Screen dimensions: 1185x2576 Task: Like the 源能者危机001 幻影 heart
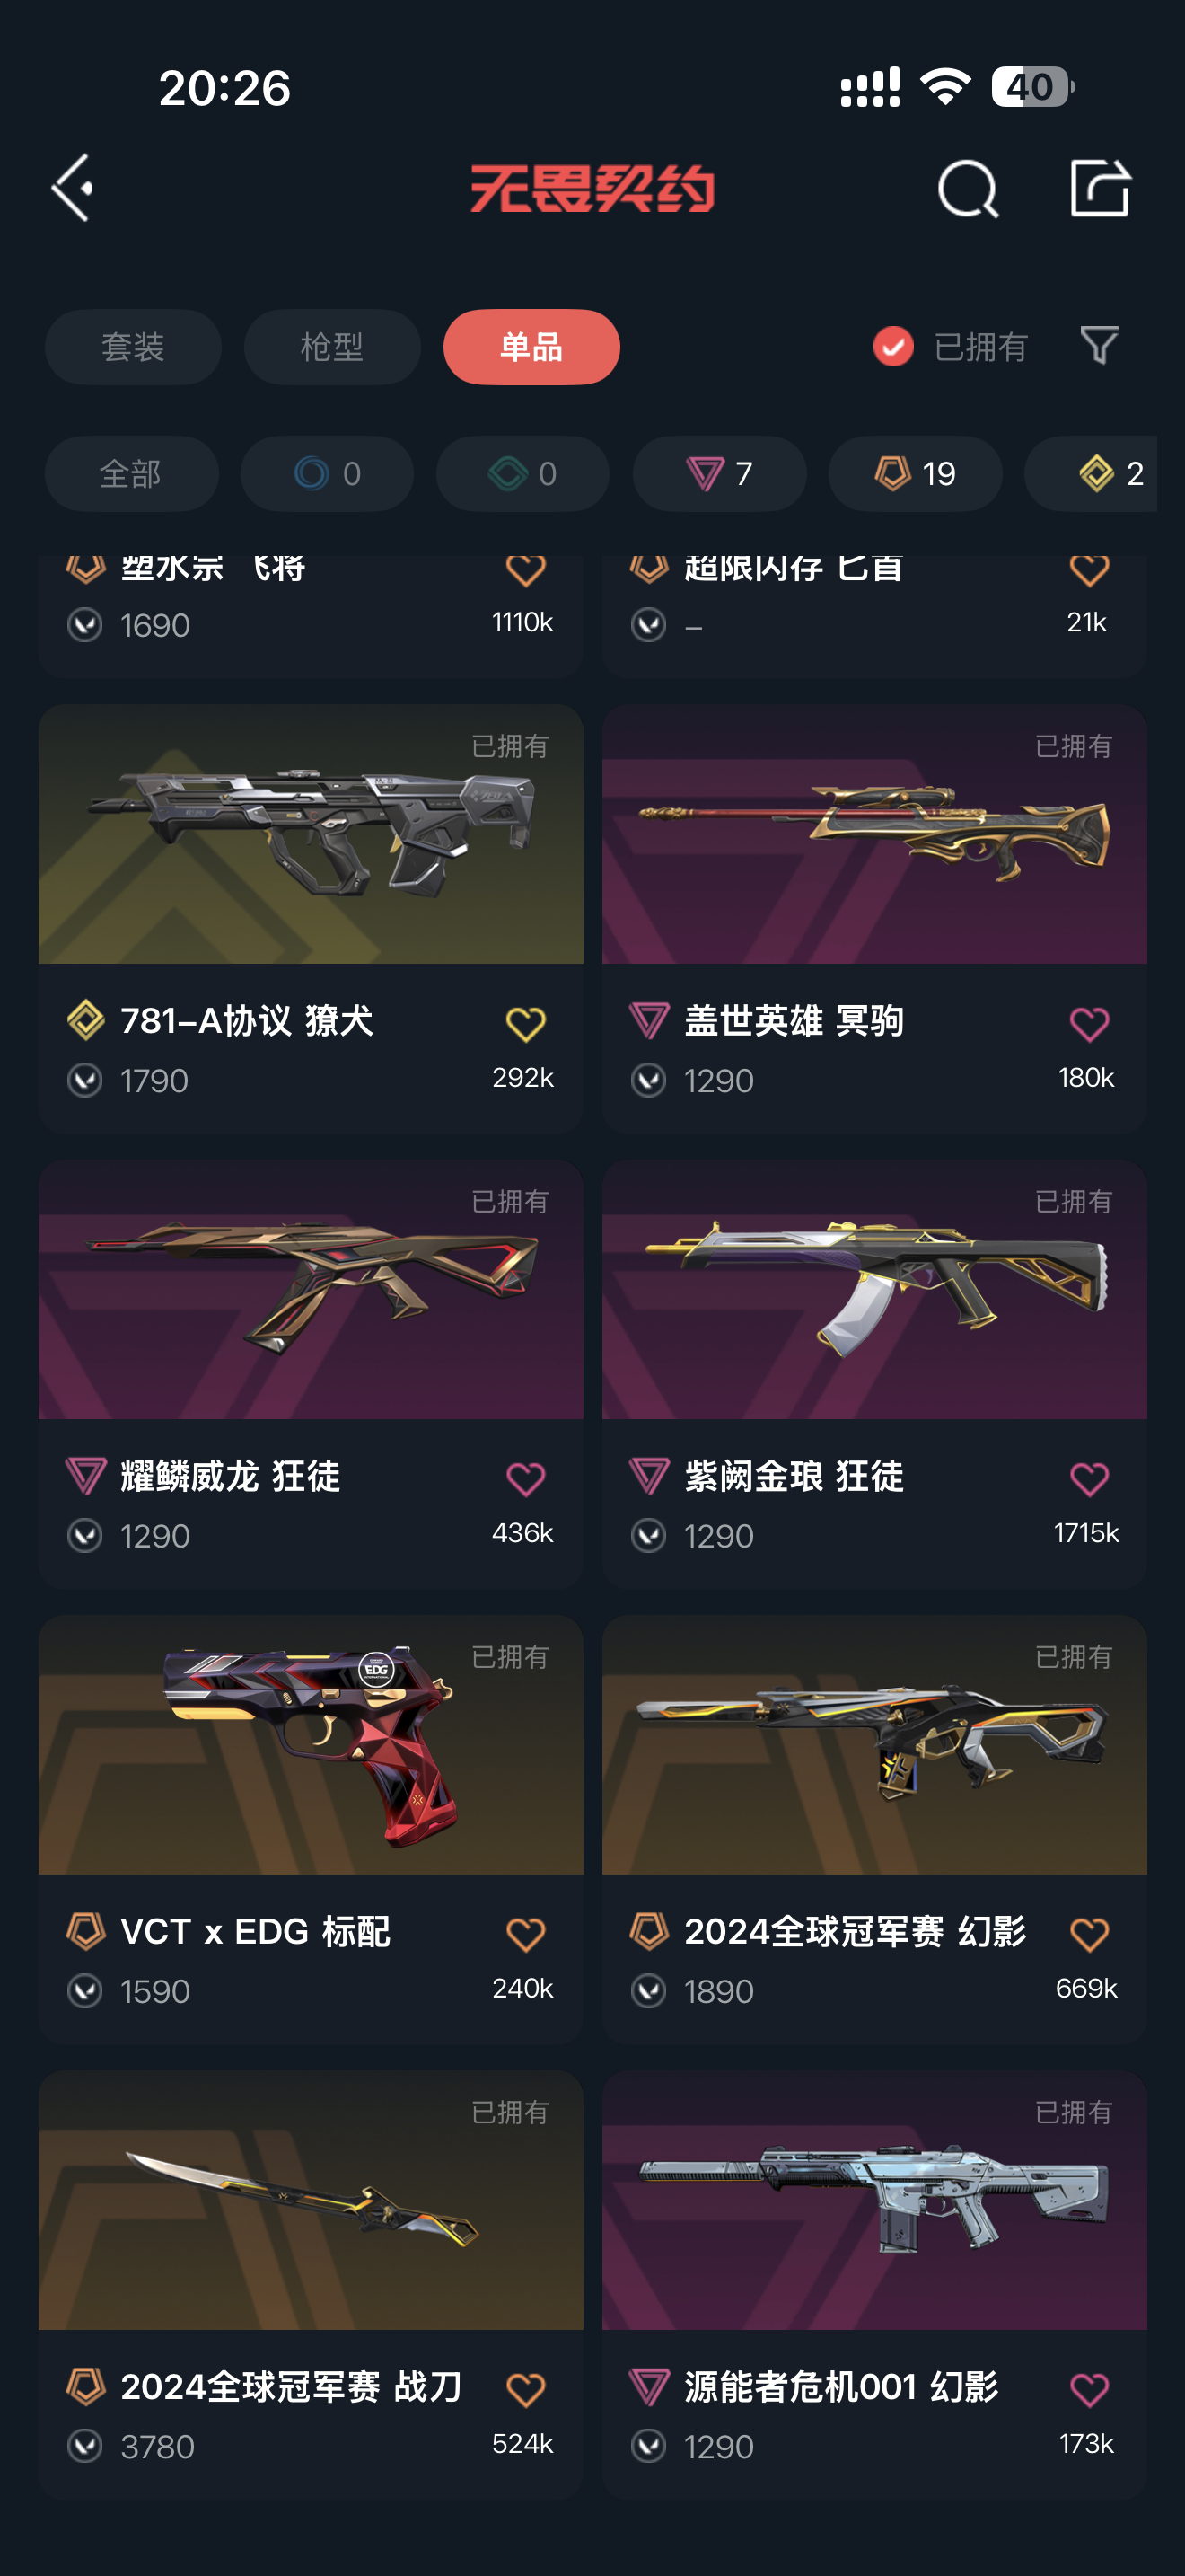click(1089, 2390)
